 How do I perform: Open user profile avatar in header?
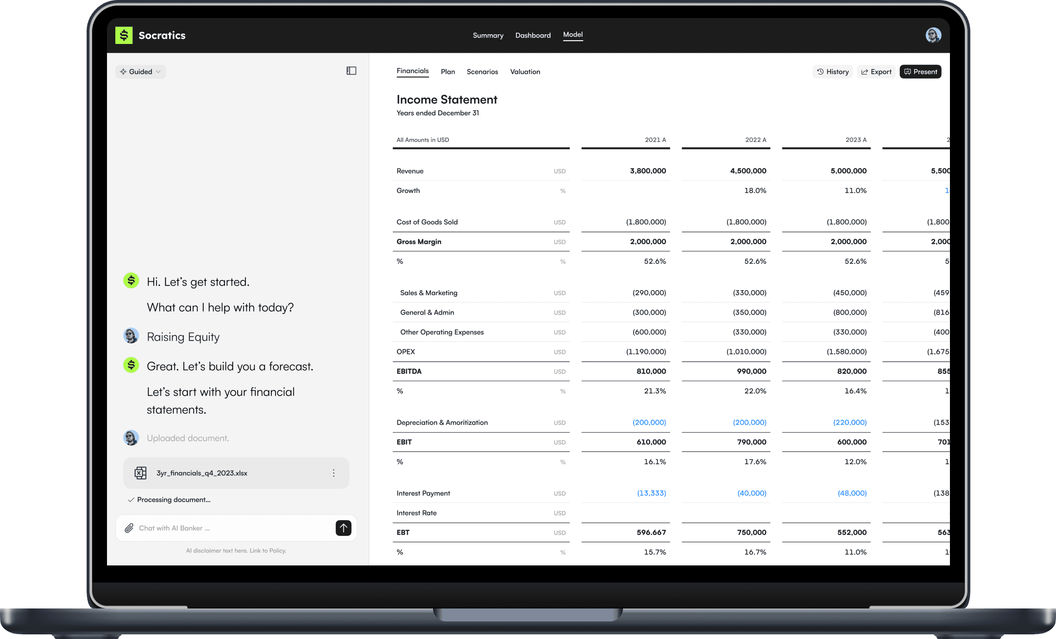(933, 35)
